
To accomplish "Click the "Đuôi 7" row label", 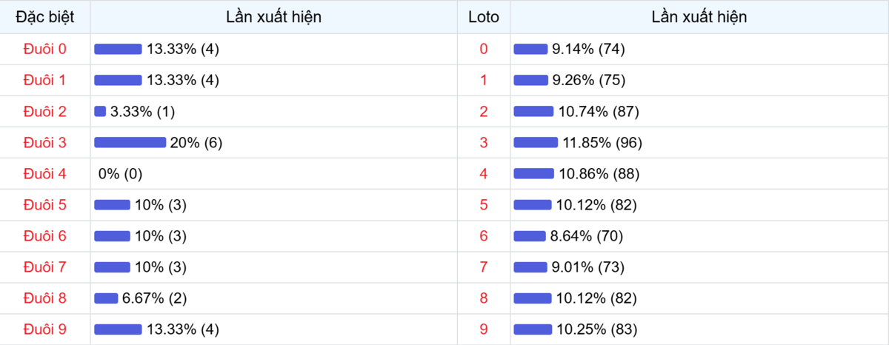I will pos(45,267).
